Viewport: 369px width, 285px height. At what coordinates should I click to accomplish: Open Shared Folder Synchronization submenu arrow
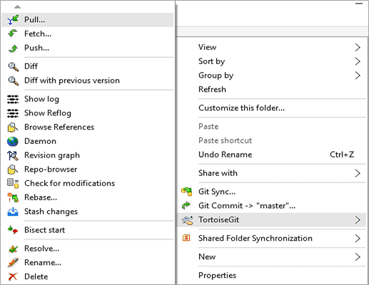point(358,238)
